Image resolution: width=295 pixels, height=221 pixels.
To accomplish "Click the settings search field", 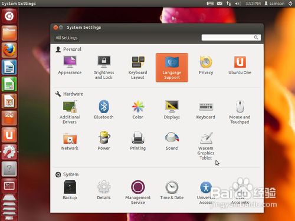I will [x=231, y=38].
